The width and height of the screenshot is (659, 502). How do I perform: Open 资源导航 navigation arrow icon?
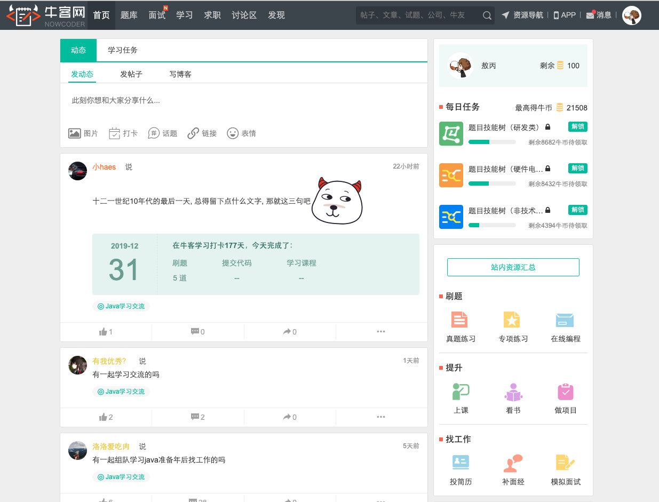click(x=505, y=15)
